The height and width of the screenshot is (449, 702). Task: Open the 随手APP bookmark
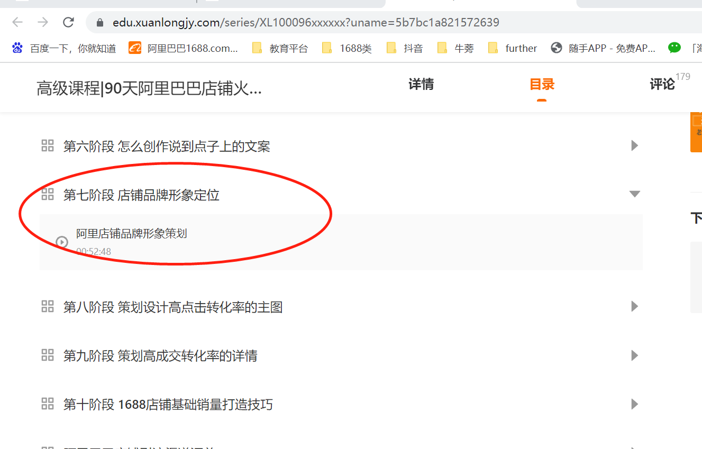(x=603, y=48)
